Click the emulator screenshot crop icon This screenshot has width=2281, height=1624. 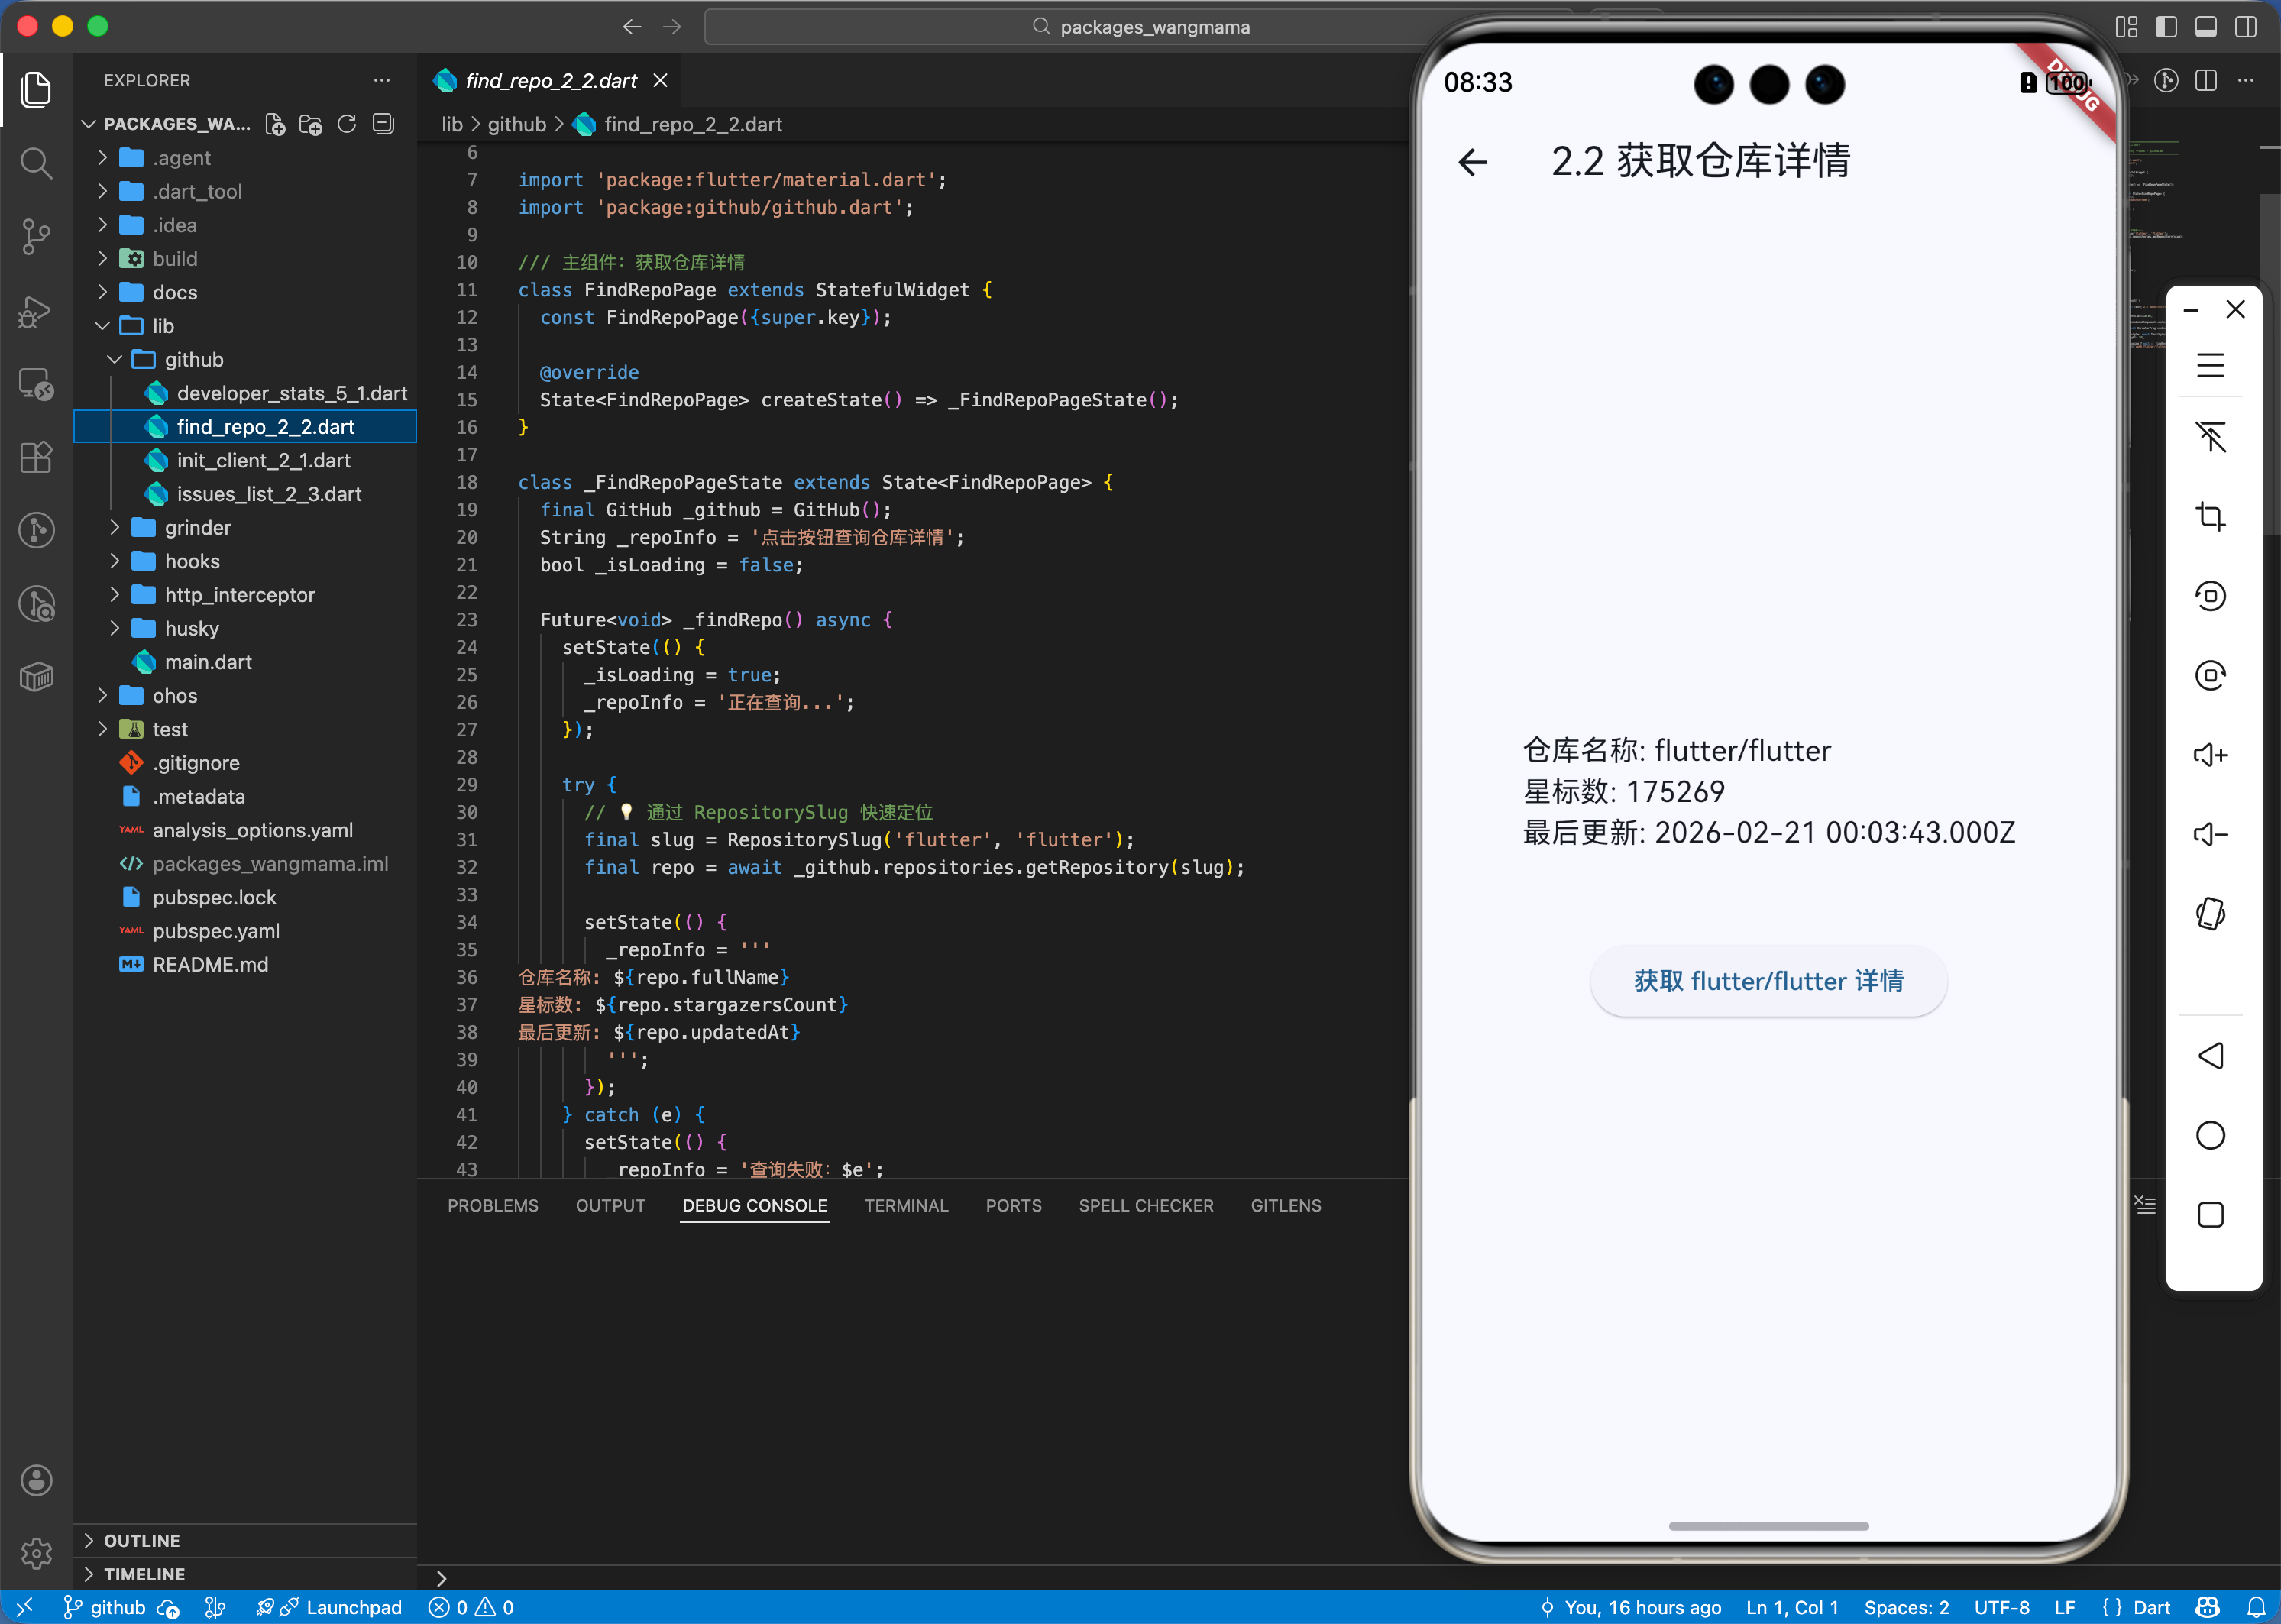[2210, 516]
